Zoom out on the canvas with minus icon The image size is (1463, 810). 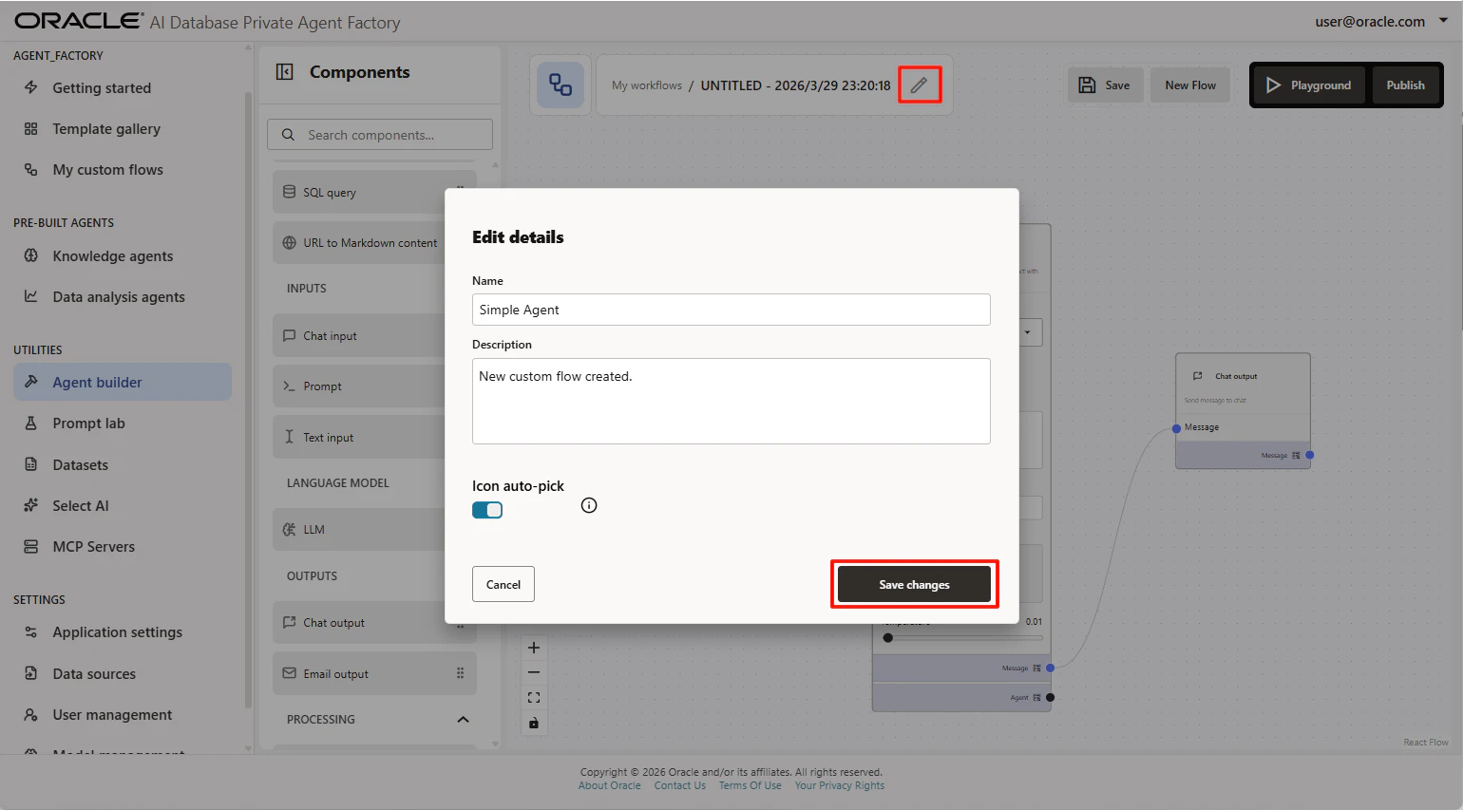pyautogui.click(x=534, y=672)
